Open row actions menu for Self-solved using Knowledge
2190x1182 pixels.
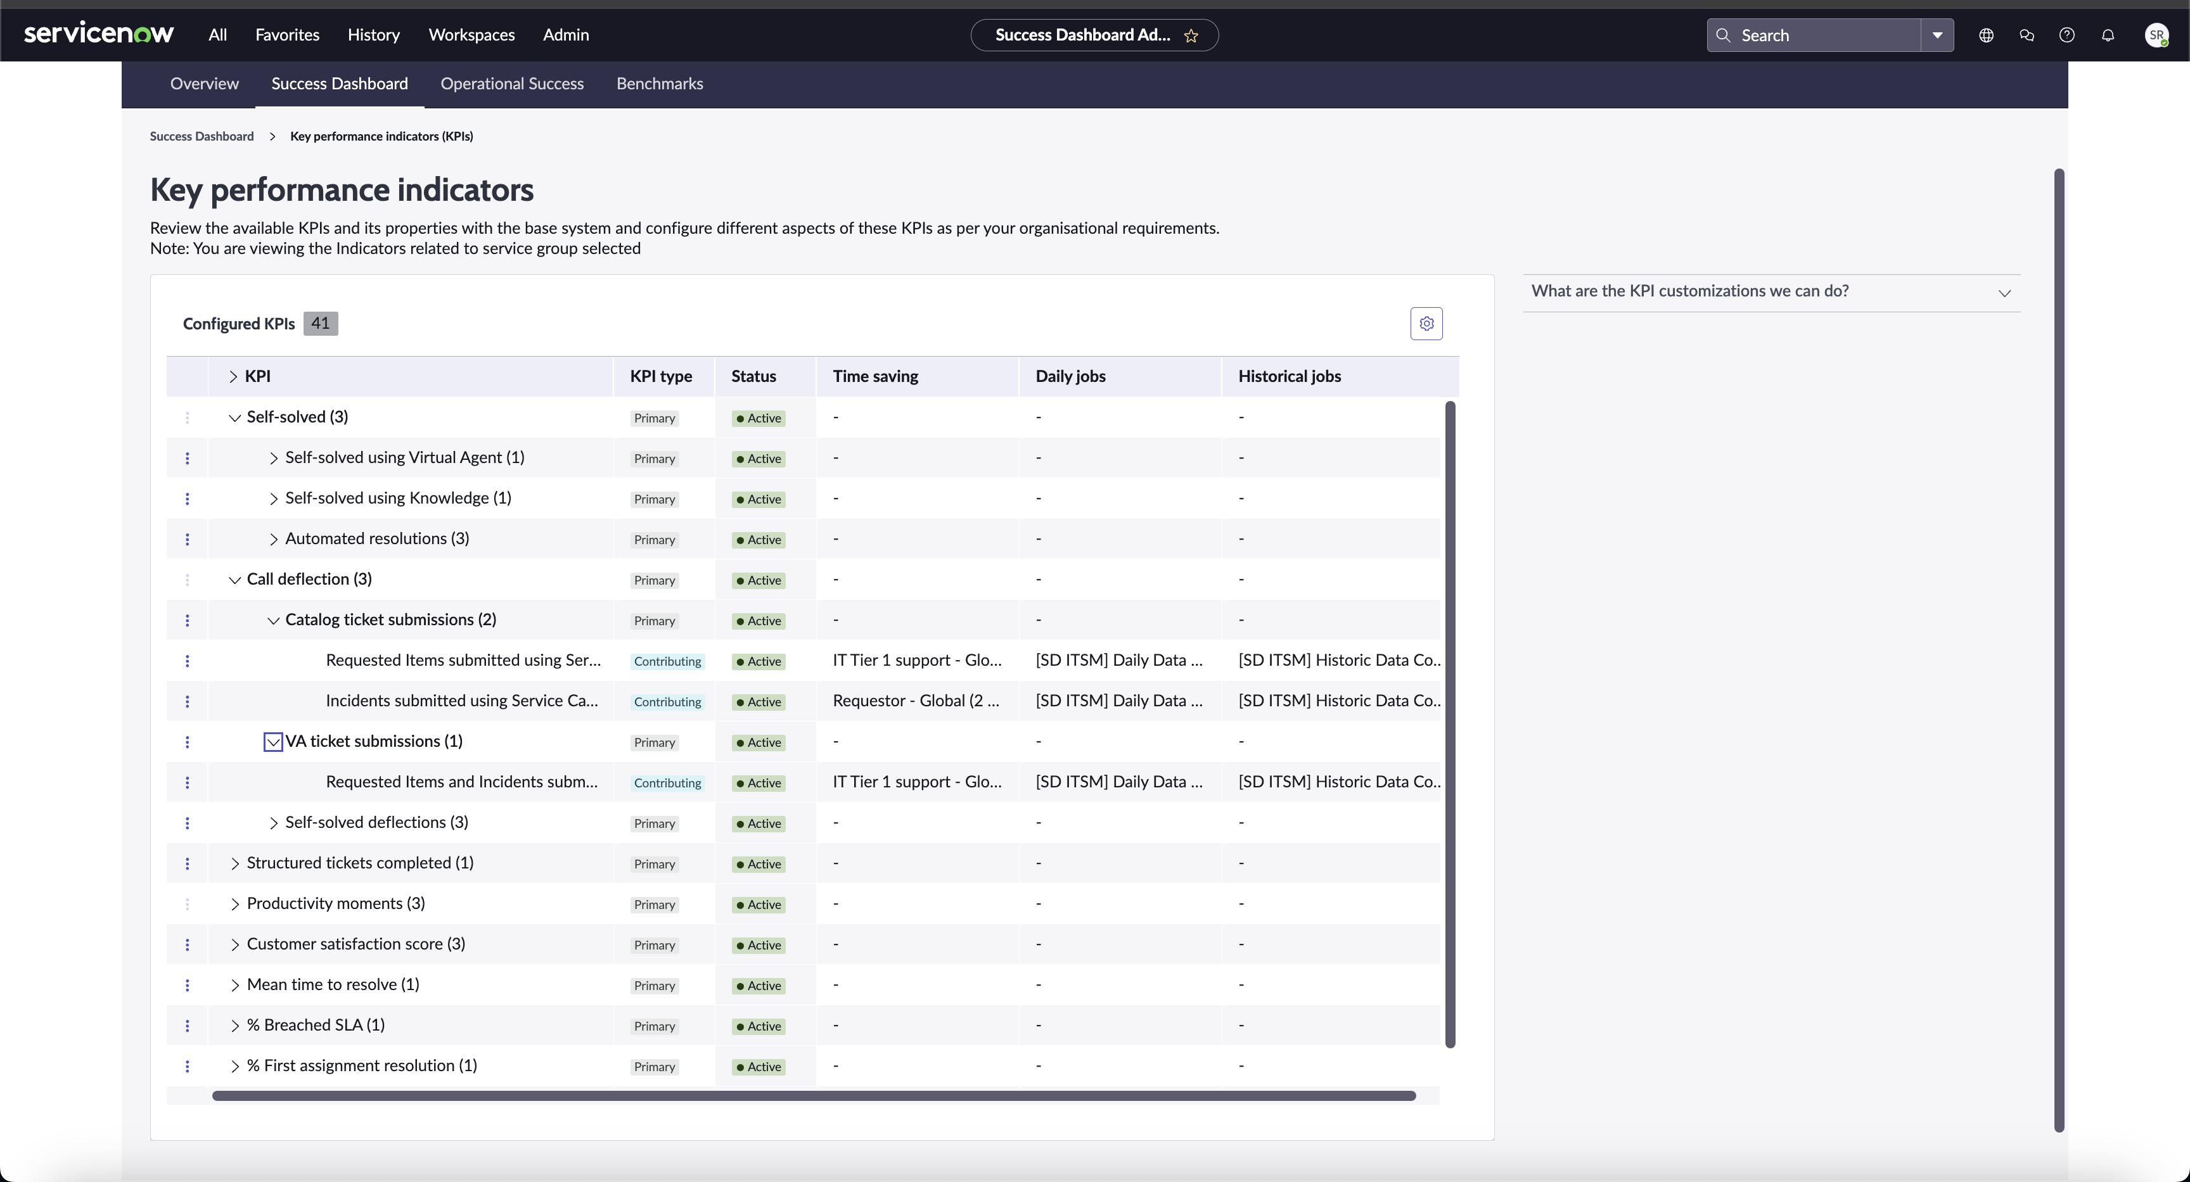coord(187,499)
